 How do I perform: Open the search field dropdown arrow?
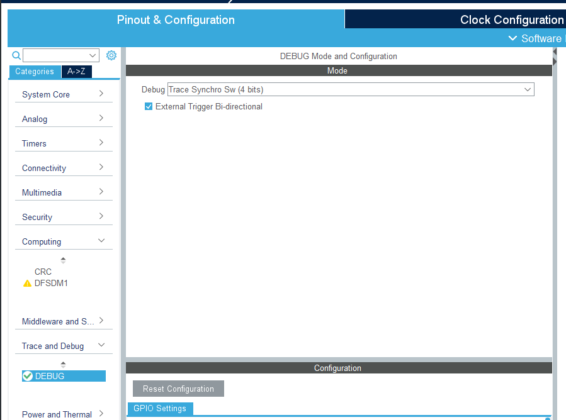pos(93,55)
